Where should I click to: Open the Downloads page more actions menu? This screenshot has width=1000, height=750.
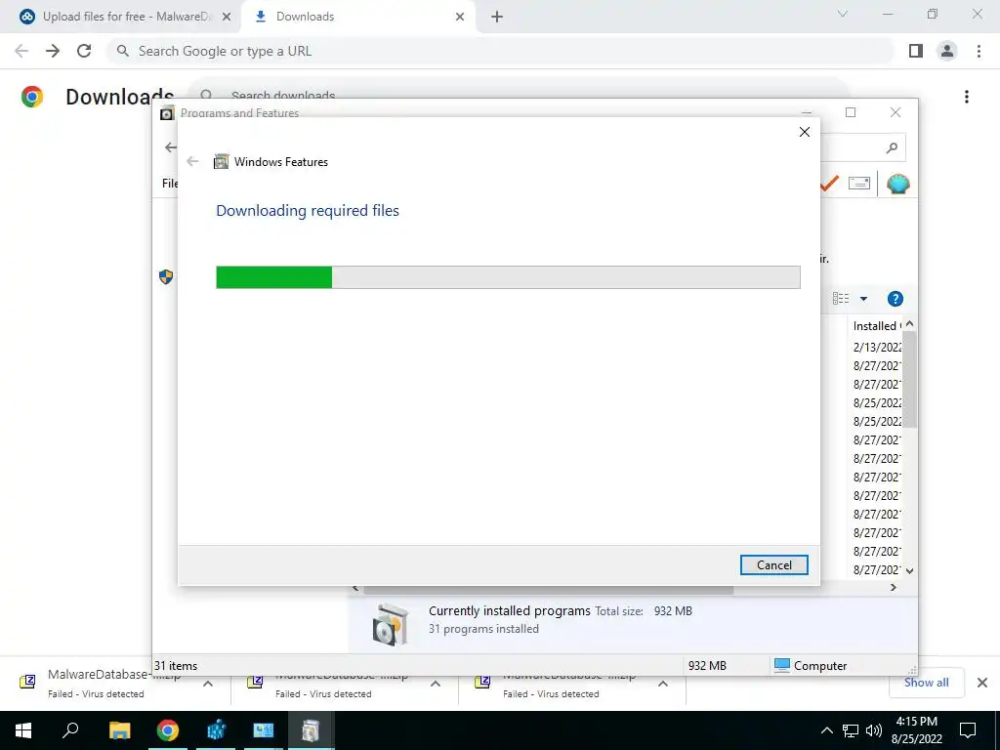click(967, 97)
